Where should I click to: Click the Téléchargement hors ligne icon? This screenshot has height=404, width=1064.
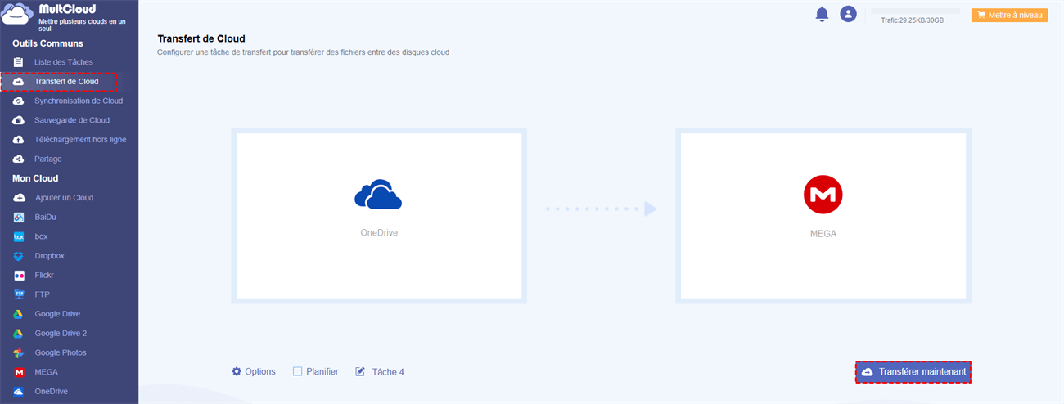point(19,140)
